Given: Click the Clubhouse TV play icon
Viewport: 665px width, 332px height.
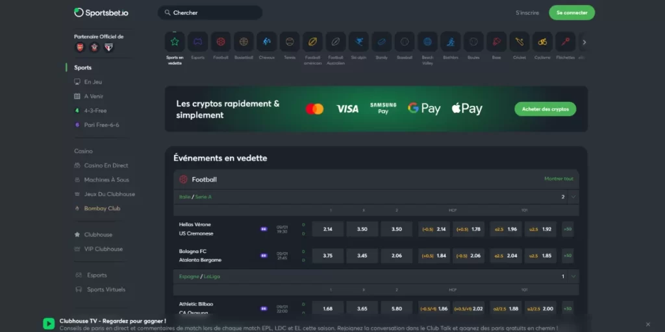Looking at the screenshot, I should pos(49,324).
